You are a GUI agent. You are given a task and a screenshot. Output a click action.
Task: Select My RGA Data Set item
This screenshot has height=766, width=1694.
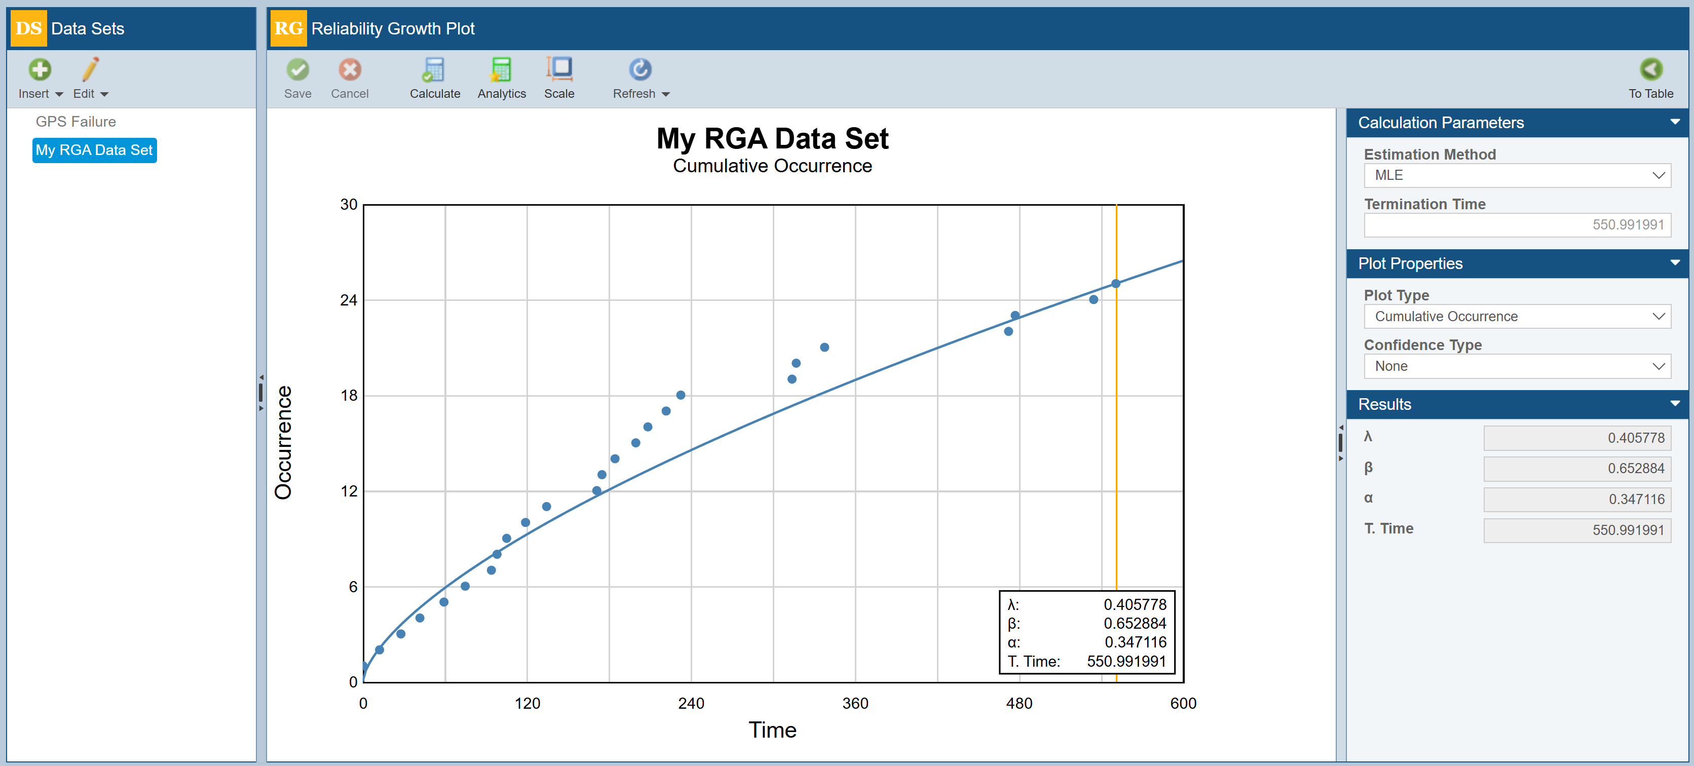94,150
